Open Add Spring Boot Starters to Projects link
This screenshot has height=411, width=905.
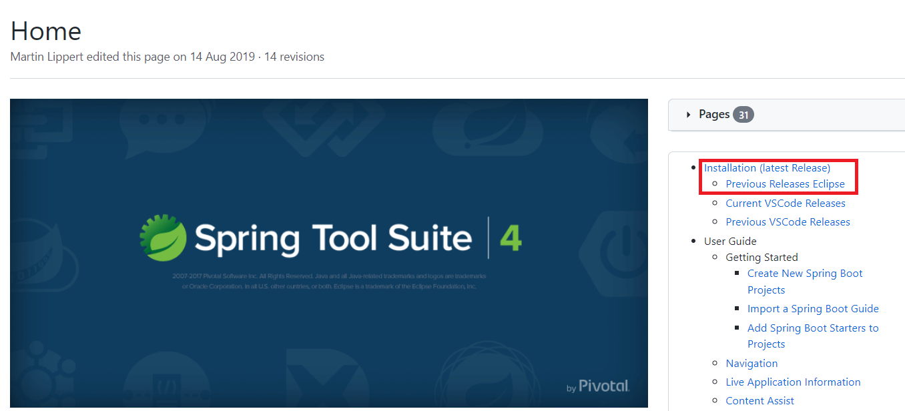pyautogui.click(x=813, y=336)
